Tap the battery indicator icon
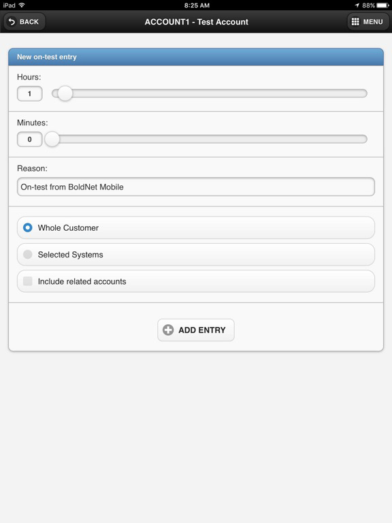392x523 pixels. [382, 5]
